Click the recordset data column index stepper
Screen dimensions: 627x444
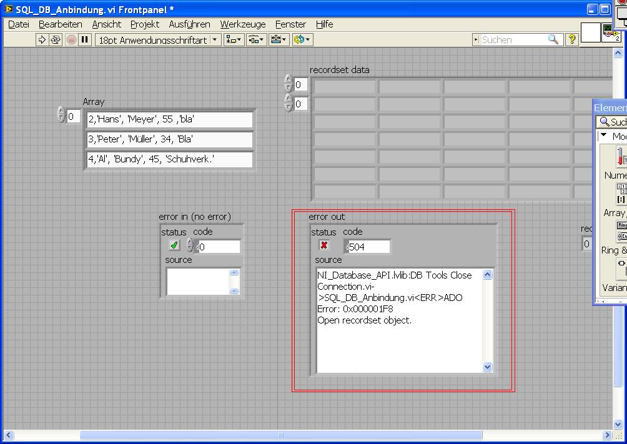(x=289, y=102)
